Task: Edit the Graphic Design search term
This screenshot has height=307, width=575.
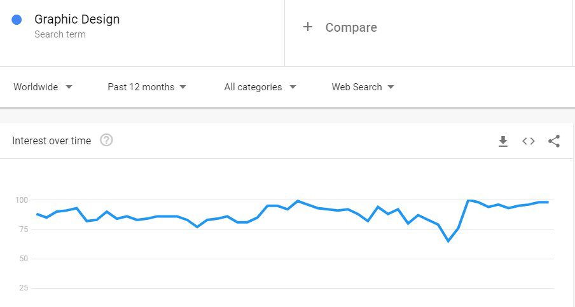Action: (77, 19)
